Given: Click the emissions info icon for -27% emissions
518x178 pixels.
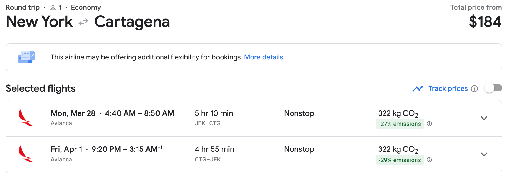Looking at the screenshot, I should [429, 124].
